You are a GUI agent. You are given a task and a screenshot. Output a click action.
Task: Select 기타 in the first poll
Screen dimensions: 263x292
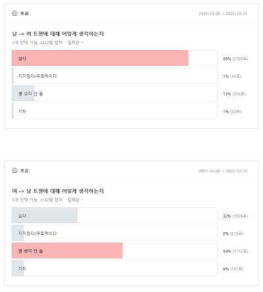point(114,111)
